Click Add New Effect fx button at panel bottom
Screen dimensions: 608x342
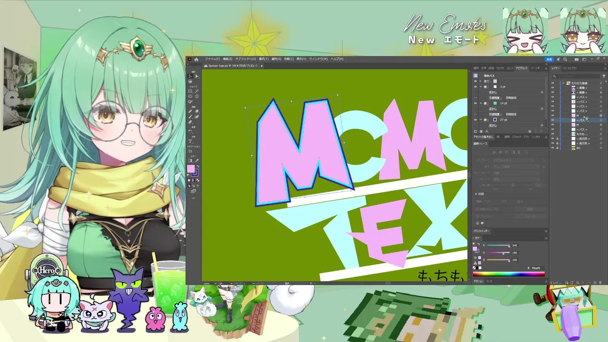[x=487, y=132]
